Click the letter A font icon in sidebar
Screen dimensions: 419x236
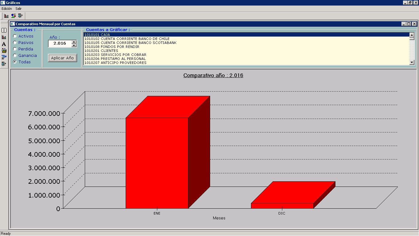pyautogui.click(x=4, y=44)
